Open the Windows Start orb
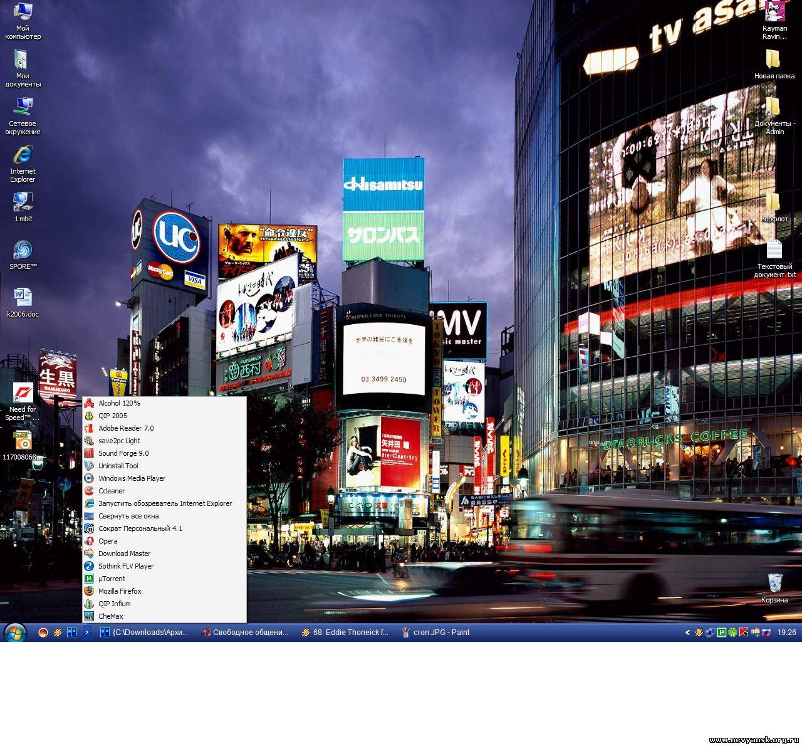The width and height of the screenshot is (802, 746). pos(14,633)
